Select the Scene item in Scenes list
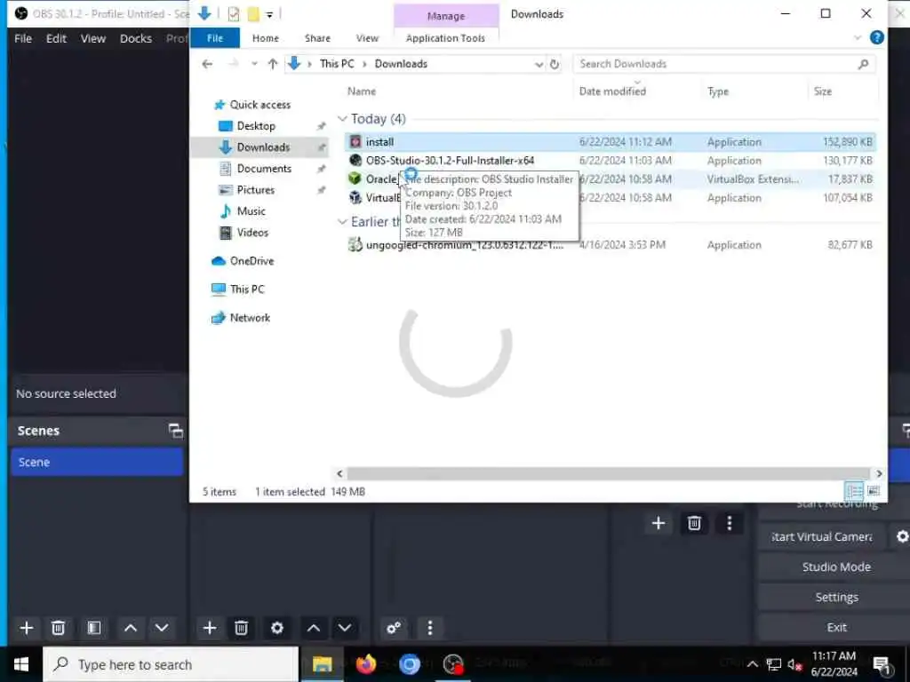Screen dimensions: 910x682 [97, 462]
